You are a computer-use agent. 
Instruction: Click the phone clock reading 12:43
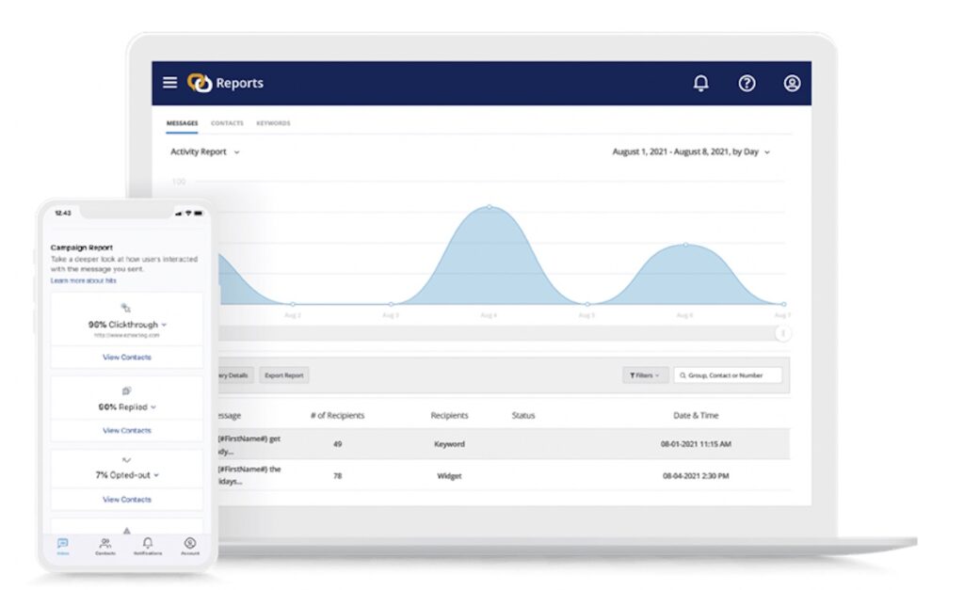point(63,214)
